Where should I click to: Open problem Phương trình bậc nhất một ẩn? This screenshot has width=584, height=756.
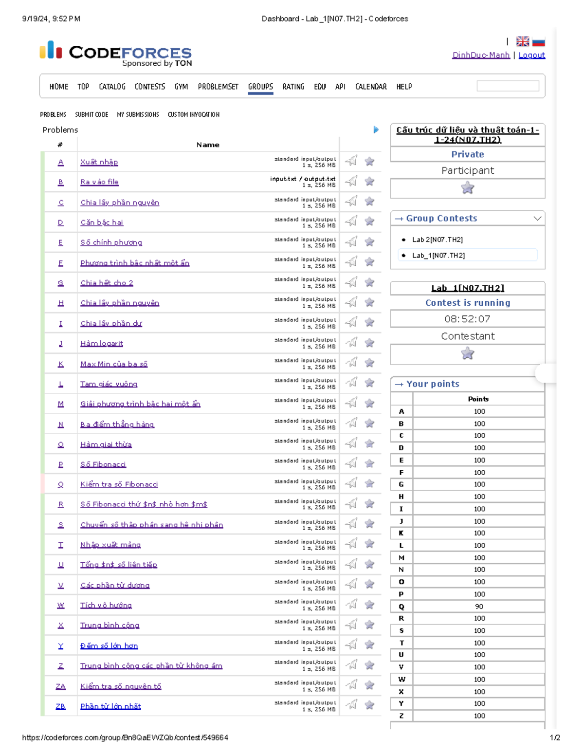click(135, 262)
